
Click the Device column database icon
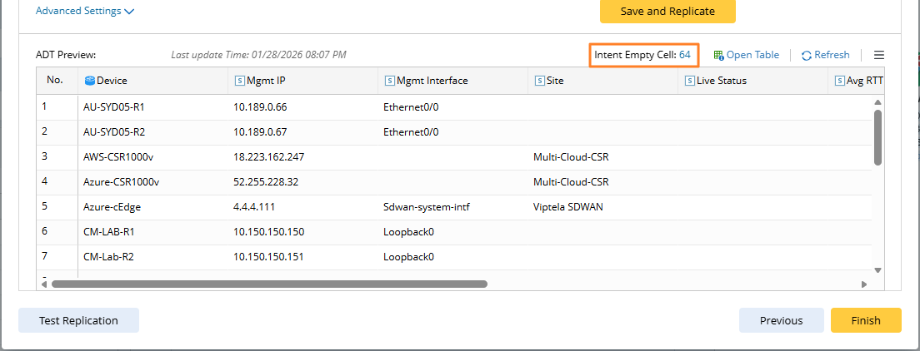point(90,81)
